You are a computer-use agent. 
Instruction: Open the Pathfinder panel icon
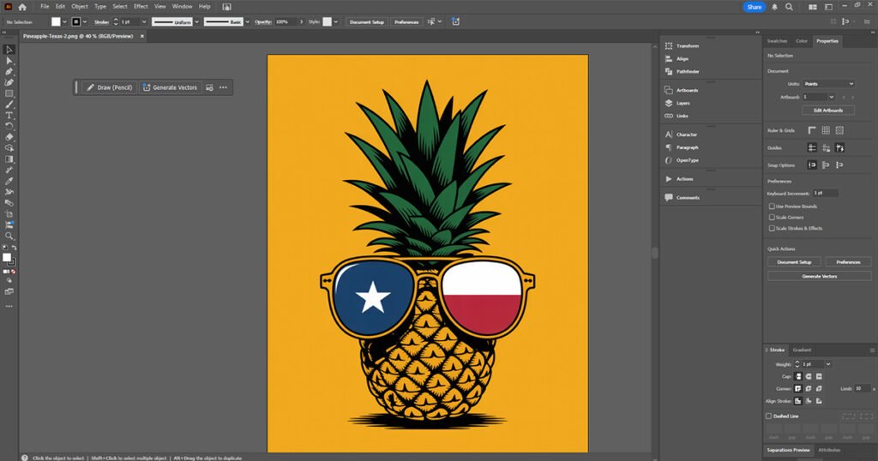(669, 72)
